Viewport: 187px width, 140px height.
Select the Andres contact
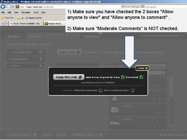[x=138, y=109]
